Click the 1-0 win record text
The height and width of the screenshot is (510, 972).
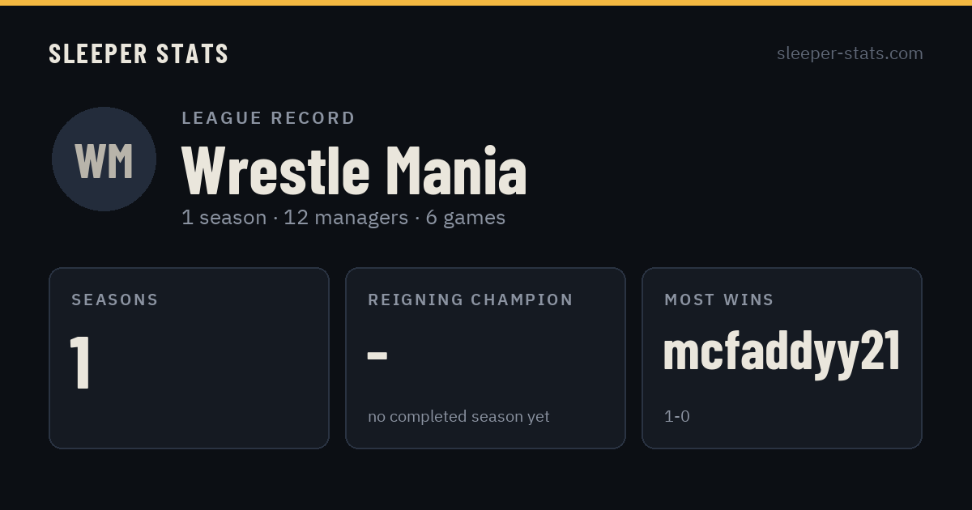[x=677, y=416]
